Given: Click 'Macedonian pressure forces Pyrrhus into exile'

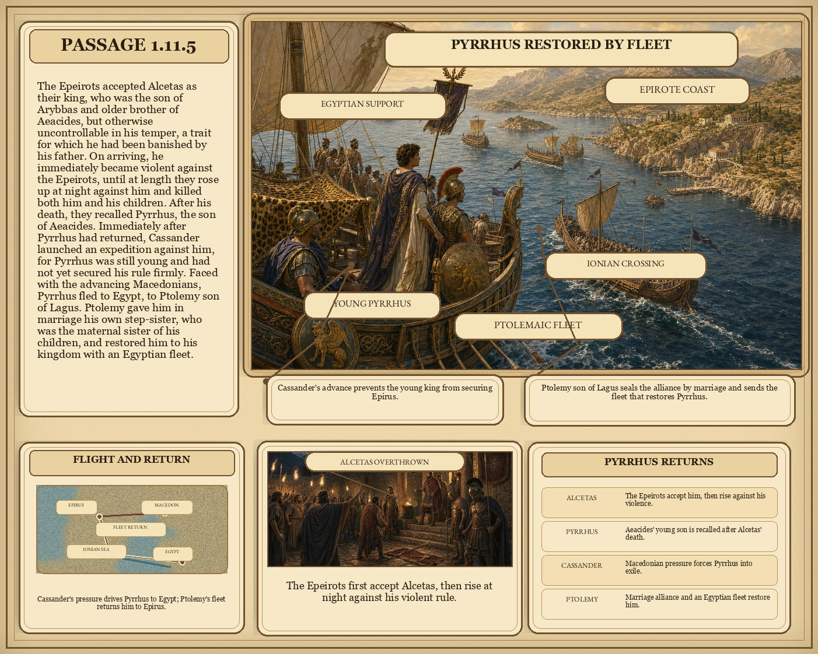Looking at the screenshot, I should pos(688,567).
